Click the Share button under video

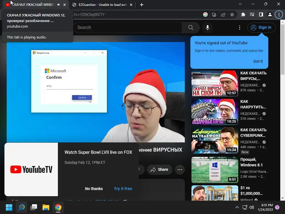(159, 170)
